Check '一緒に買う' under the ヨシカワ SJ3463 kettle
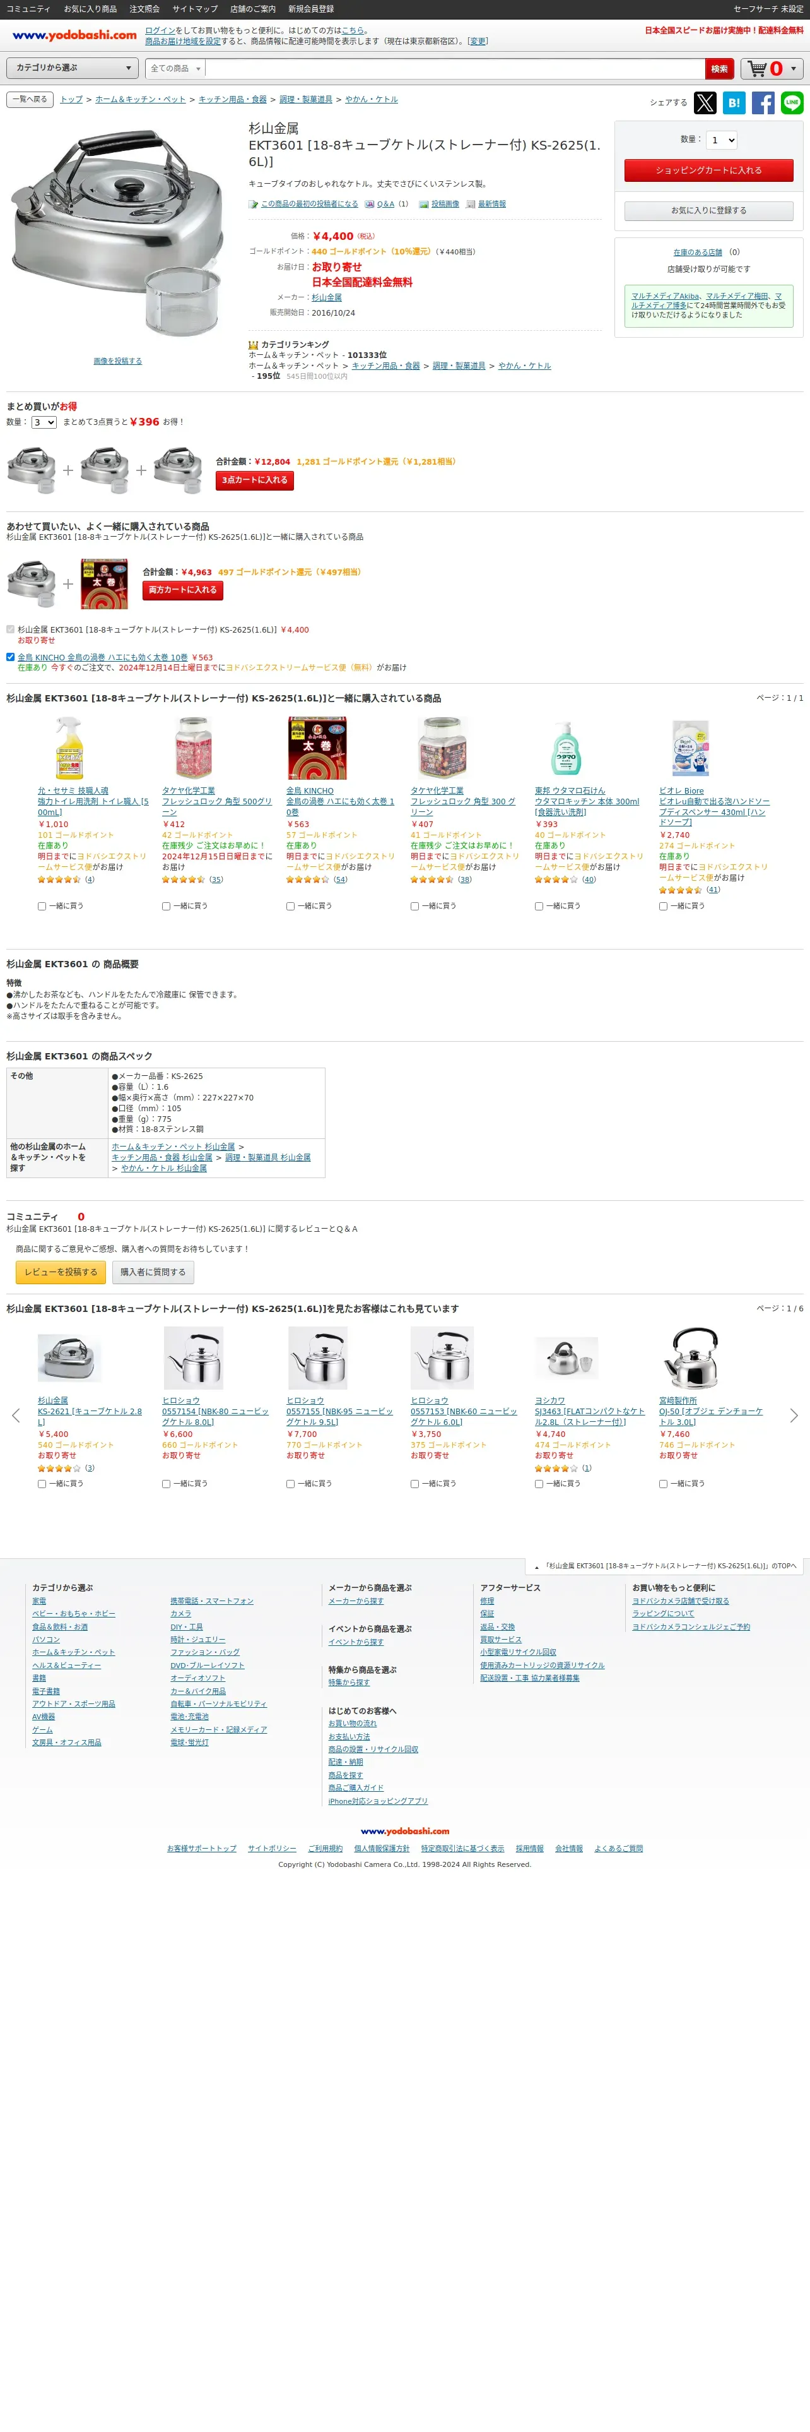This screenshot has height=2432, width=810. point(539,1484)
